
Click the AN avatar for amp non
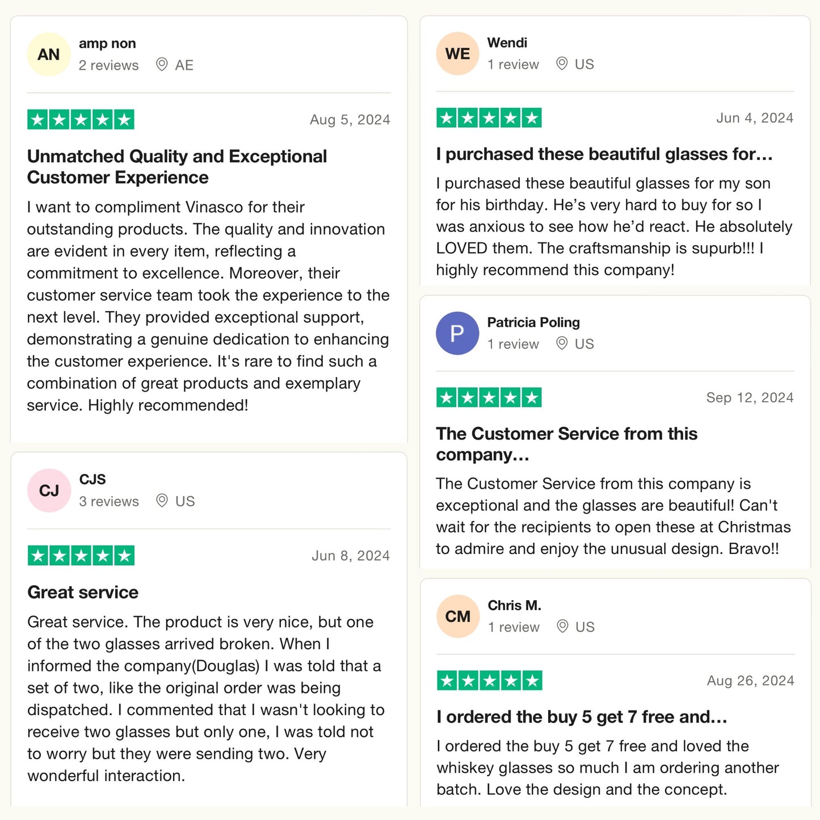coord(48,54)
